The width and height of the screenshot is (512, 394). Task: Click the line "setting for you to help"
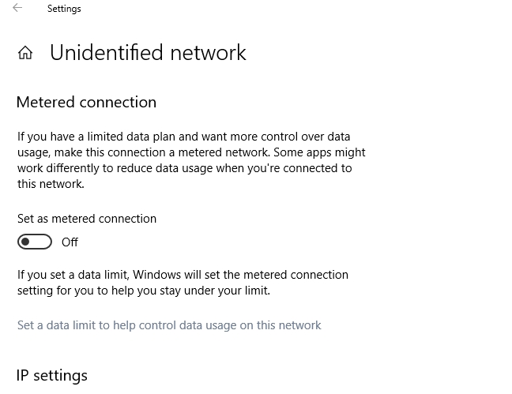[x=144, y=291]
